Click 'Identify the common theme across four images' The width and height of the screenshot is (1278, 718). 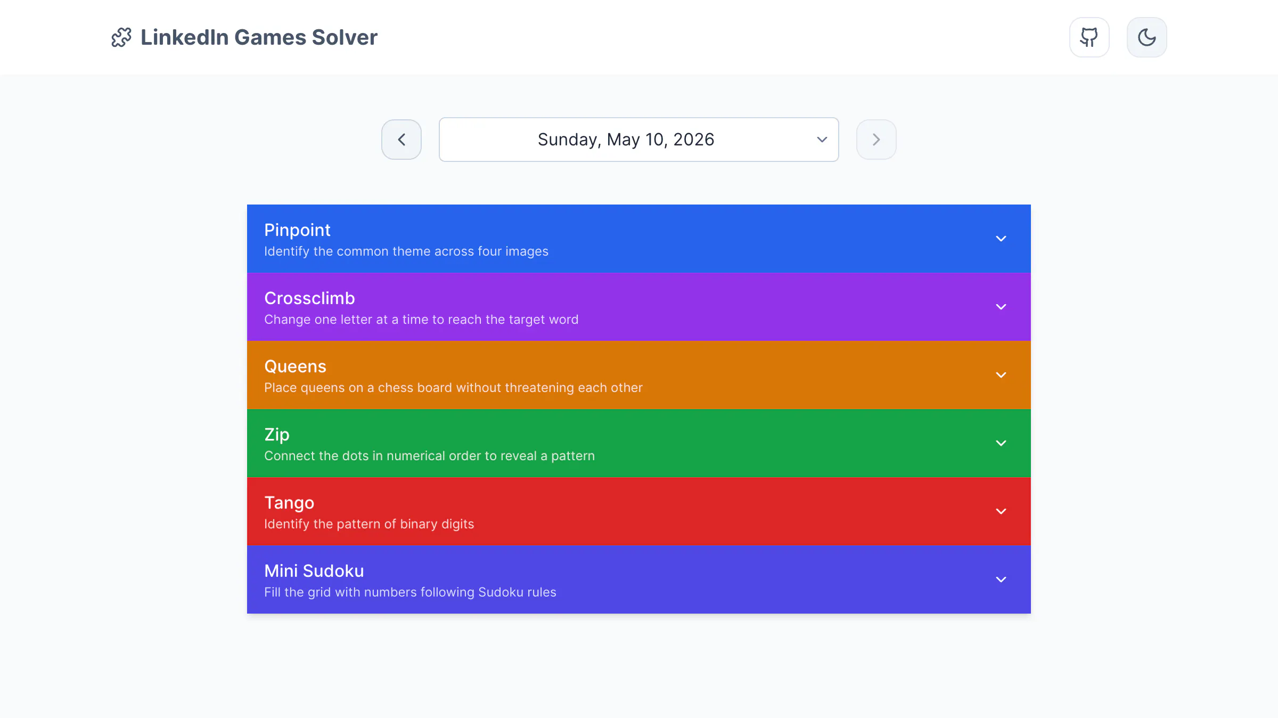pos(406,251)
